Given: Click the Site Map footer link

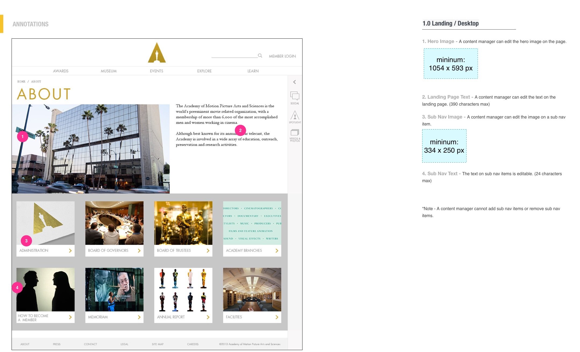Looking at the screenshot, I should (158, 344).
